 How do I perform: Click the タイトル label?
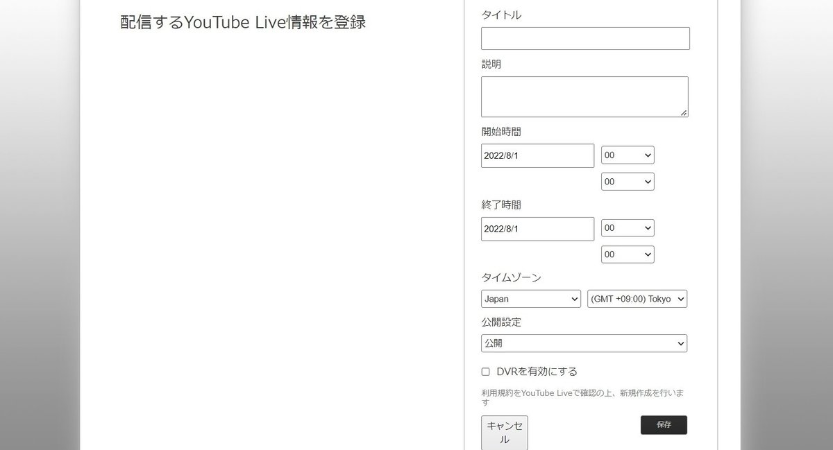point(501,15)
